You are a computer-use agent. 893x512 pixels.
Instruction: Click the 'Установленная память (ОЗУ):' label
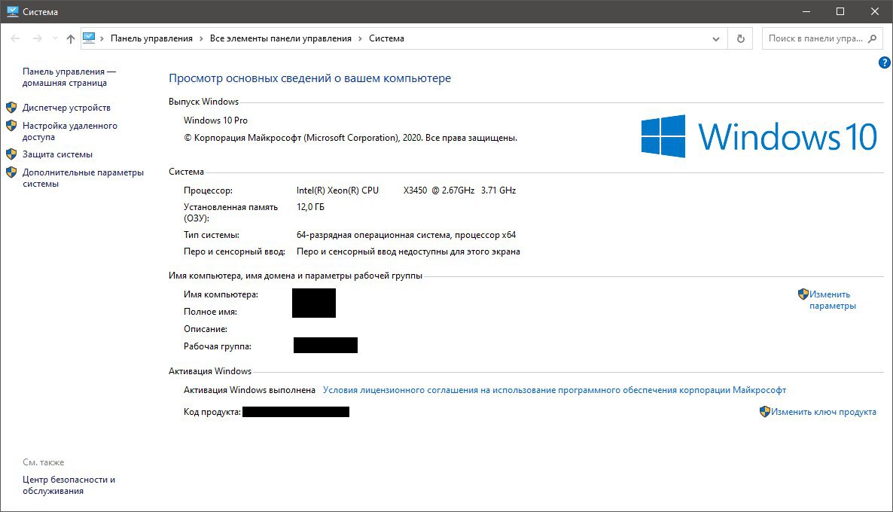click(230, 212)
